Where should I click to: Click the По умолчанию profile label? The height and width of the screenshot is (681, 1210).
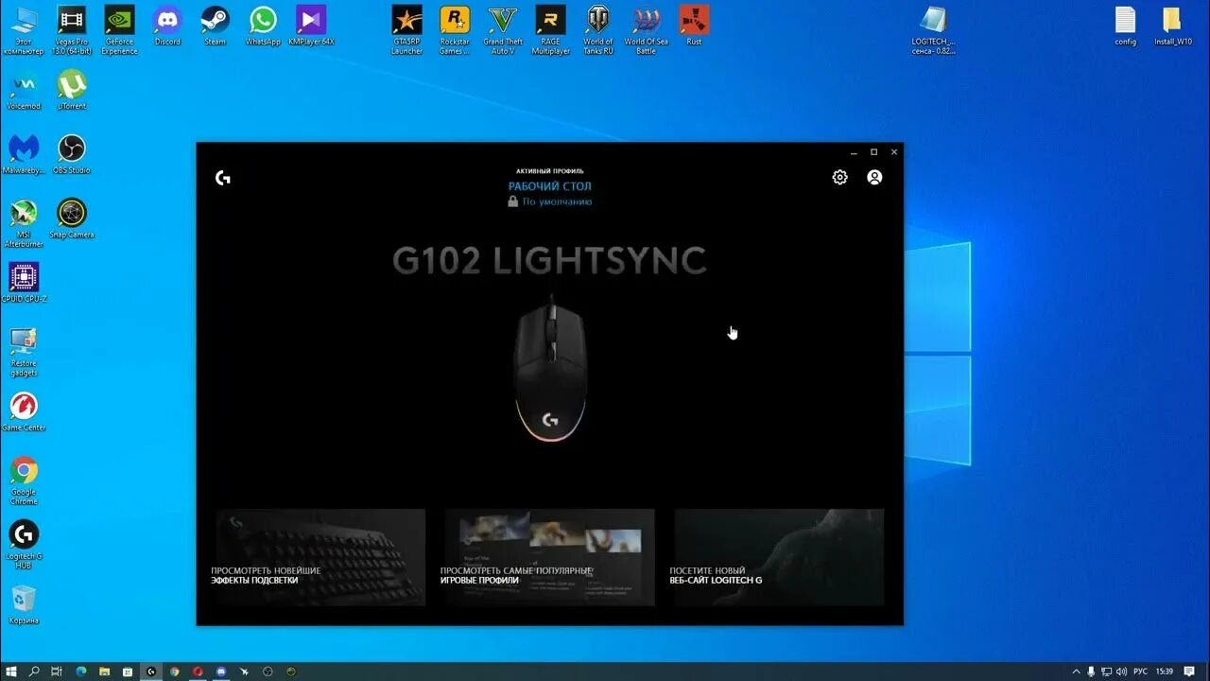click(557, 201)
